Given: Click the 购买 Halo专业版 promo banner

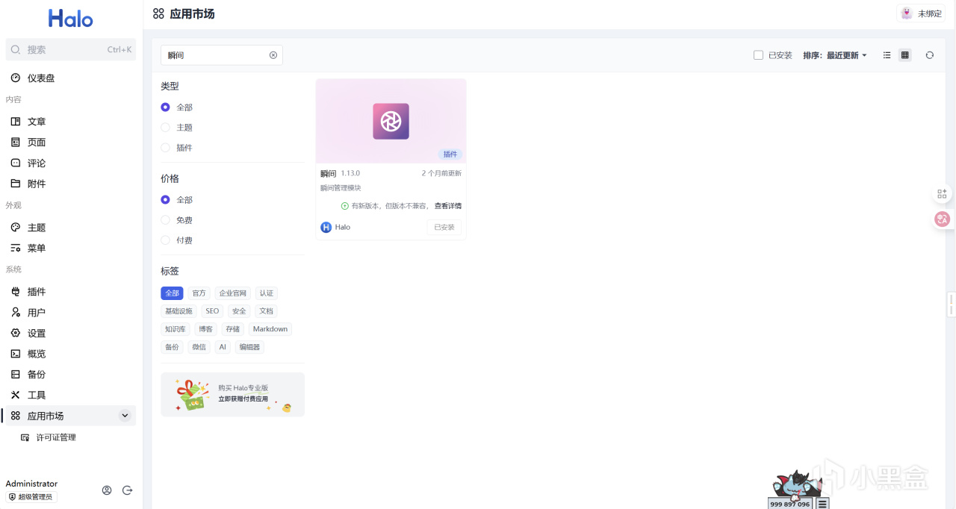Looking at the screenshot, I should click(232, 395).
